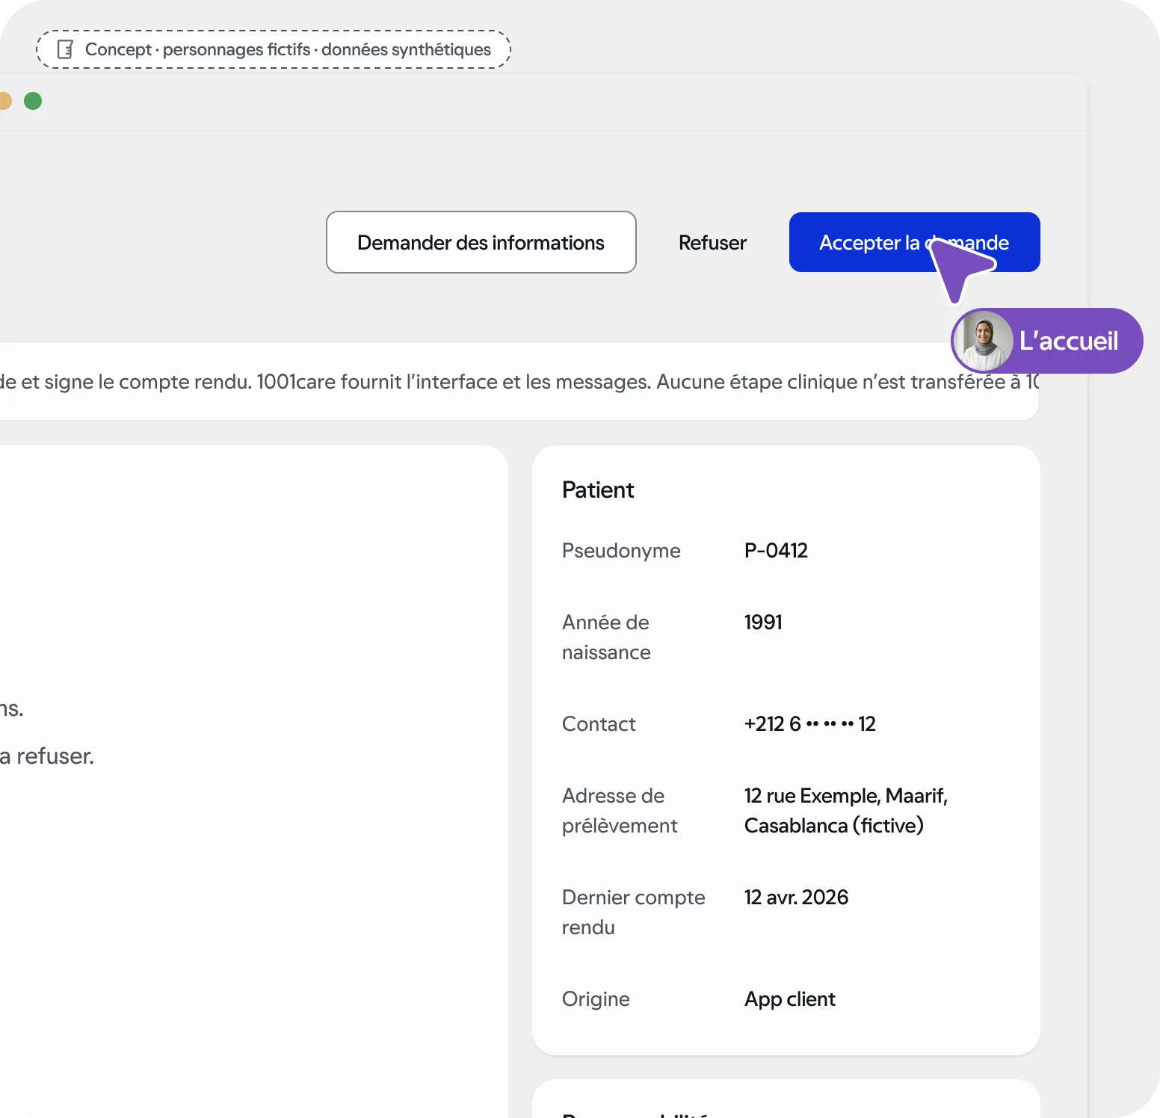Click the Contact field label
This screenshot has width=1160, height=1118.
tap(599, 724)
